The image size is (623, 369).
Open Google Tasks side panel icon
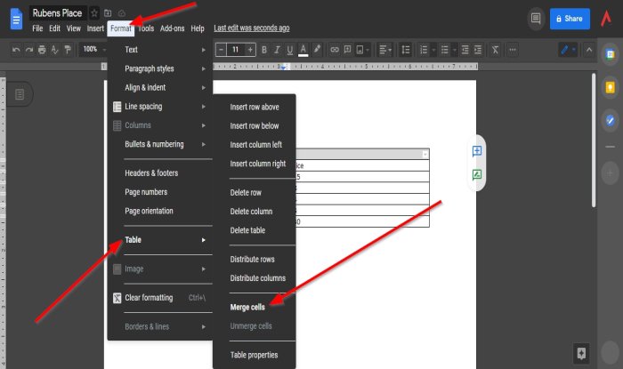pos(610,120)
